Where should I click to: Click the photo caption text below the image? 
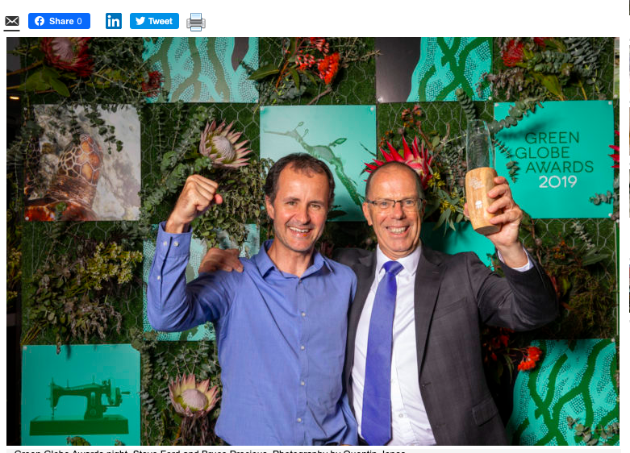pyautogui.click(x=210, y=451)
